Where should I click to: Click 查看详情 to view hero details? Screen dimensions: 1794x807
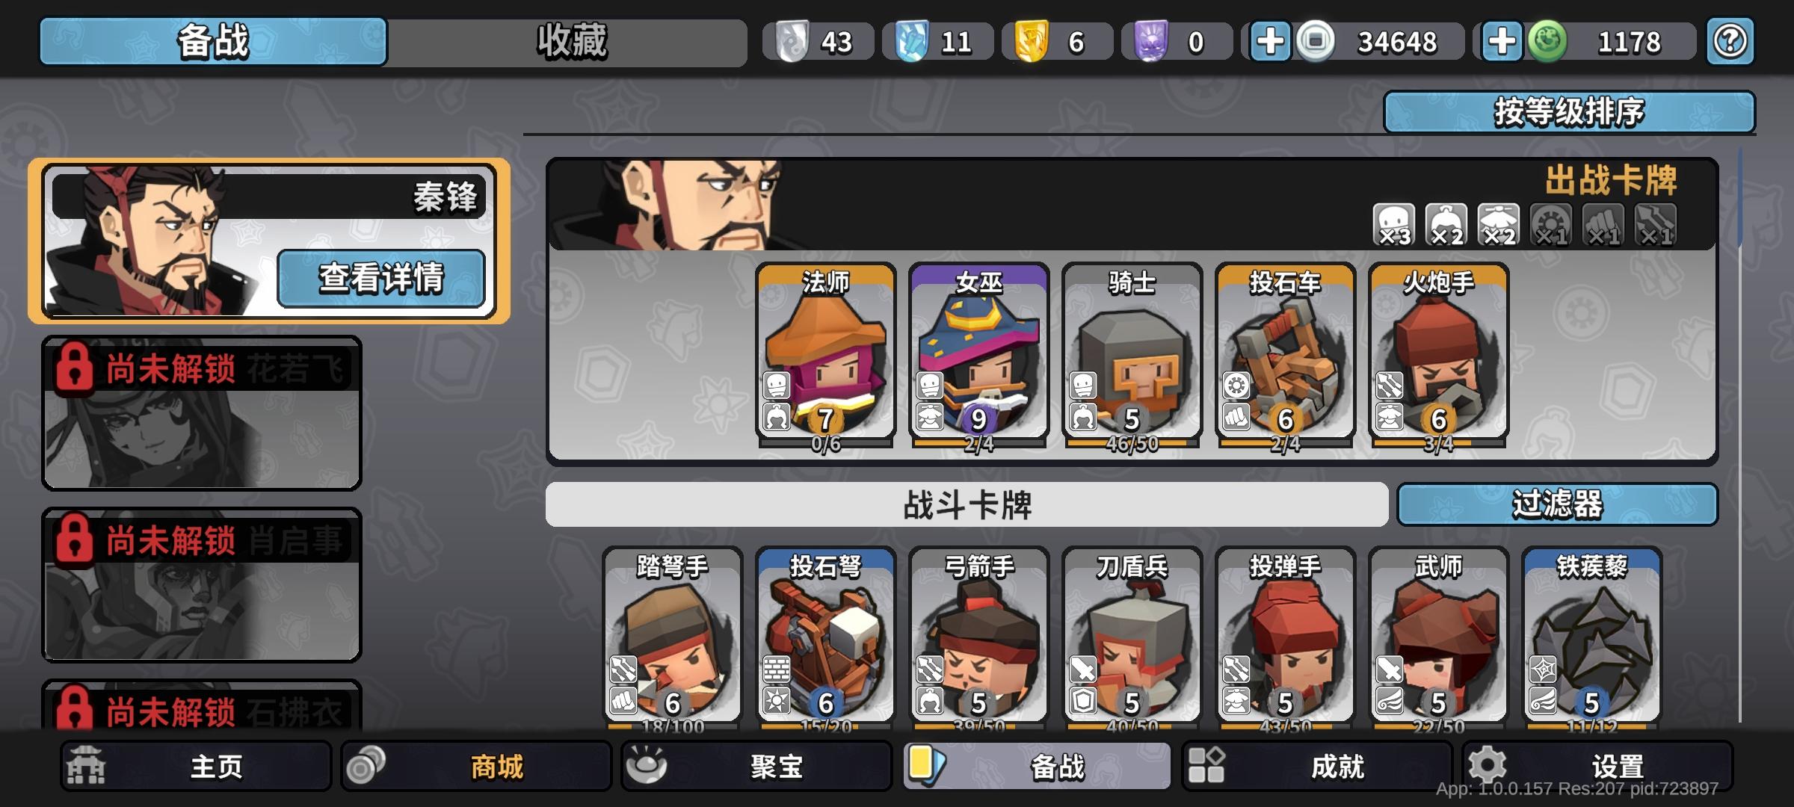pos(381,278)
